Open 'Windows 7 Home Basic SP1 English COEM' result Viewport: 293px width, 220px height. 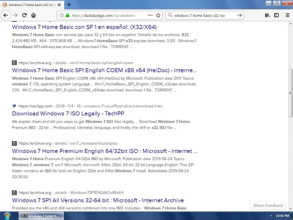point(104,70)
